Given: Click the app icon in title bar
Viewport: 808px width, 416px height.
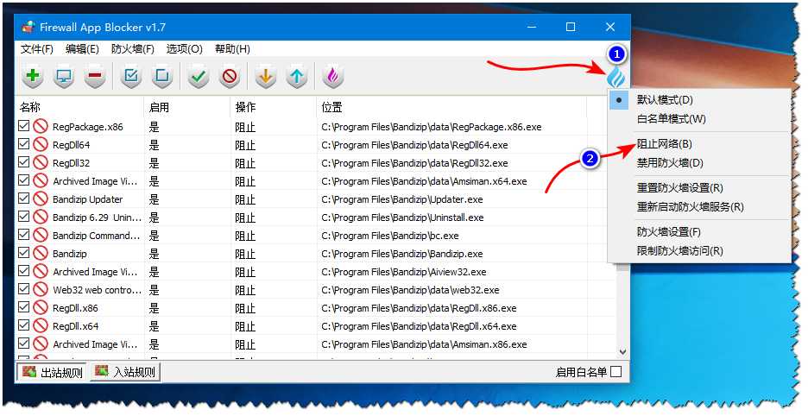Looking at the screenshot, I should point(28,27).
